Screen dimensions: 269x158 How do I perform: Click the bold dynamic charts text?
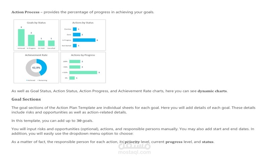[x=212, y=91]
